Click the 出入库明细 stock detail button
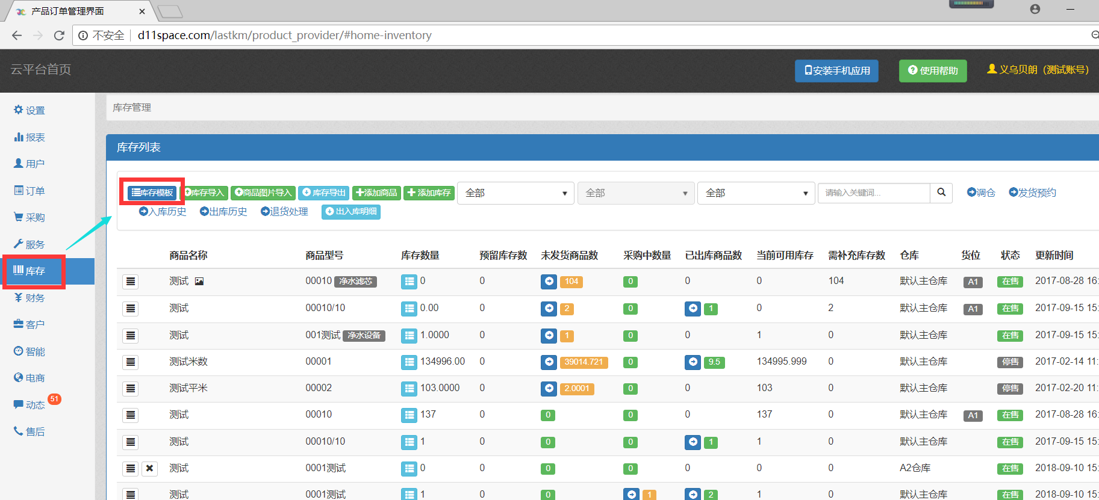The width and height of the screenshot is (1099, 500). 351,212
